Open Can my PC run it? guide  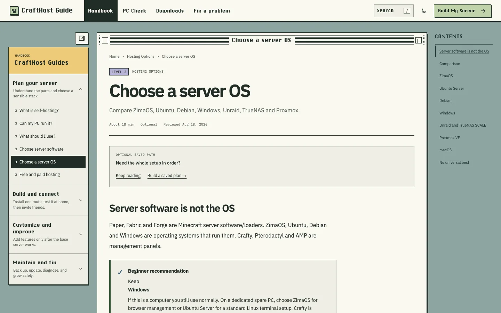(48, 123)
